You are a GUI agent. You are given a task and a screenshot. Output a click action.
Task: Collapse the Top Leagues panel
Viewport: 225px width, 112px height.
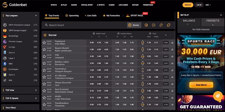tap(36, 16)
